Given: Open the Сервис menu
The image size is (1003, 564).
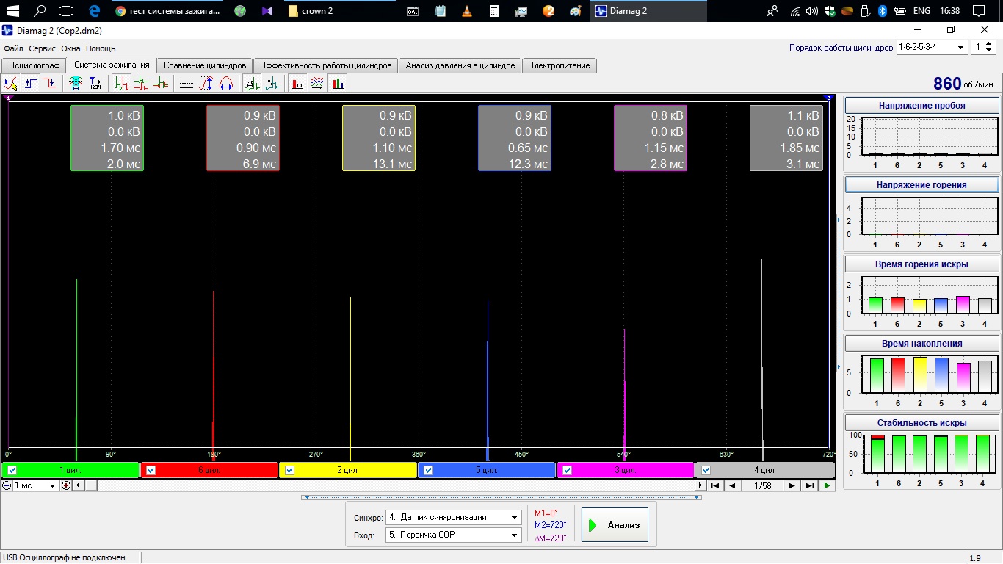Looking at the screenshot, I should point(43,48).
